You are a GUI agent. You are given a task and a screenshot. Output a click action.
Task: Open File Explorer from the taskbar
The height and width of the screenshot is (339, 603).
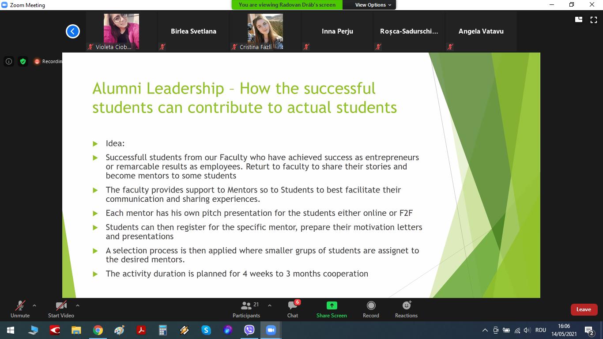(x=76, y=330)
